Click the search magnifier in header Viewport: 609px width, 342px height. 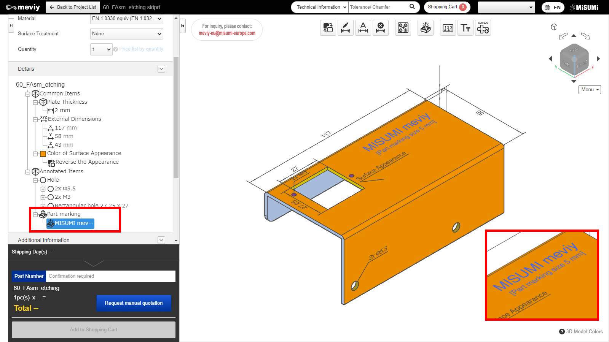(x=412, y=7)
